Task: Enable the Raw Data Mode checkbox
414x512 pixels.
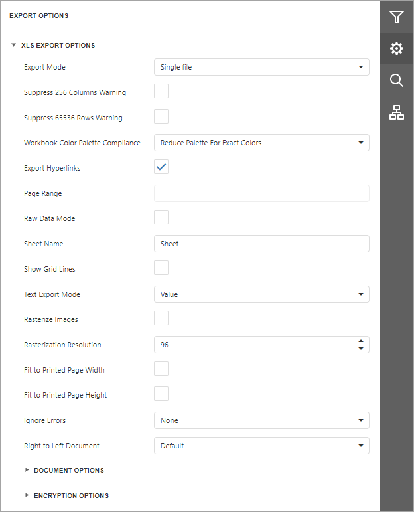Action: (x=161, y=218)
